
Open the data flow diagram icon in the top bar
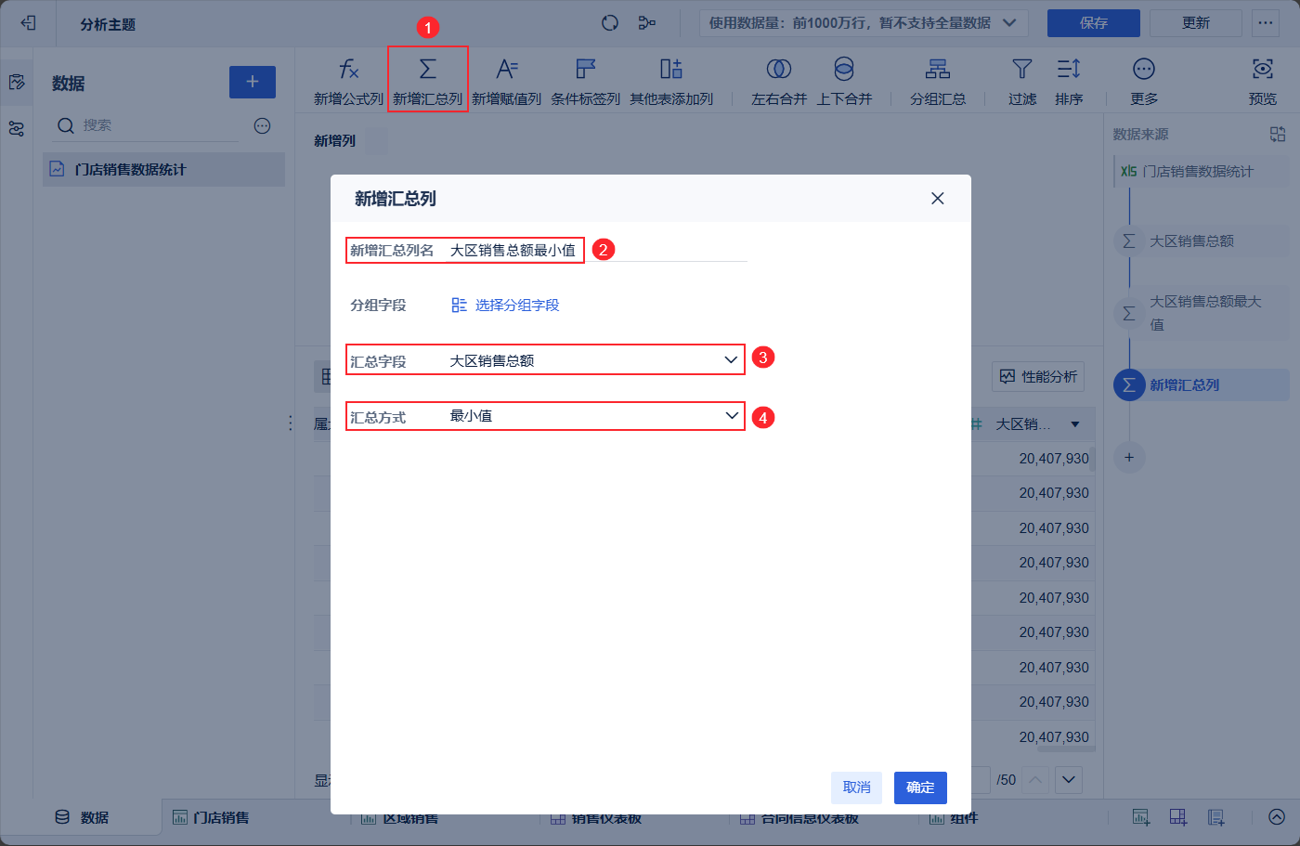pyautogui.click(x=647, y=23)
